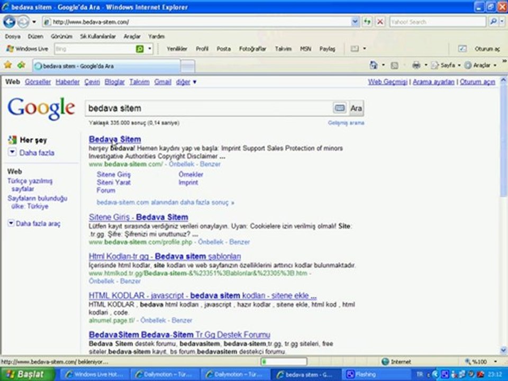Click the green Bing search icon
The image size is (508, 381).
pos(140,49)
